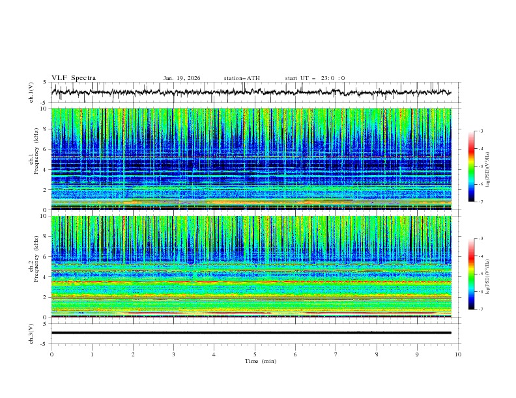Viewport: 516px width, 398px height.
Task: Click time axis tick label "7"
Action: (x=336, y=354)
